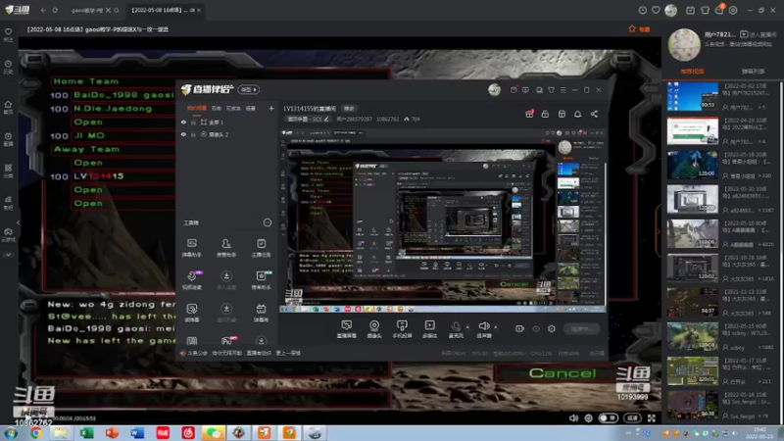Click 进入直播间 next to the username
This screenshot has width=784, height=441.
(x=759, y=34)
